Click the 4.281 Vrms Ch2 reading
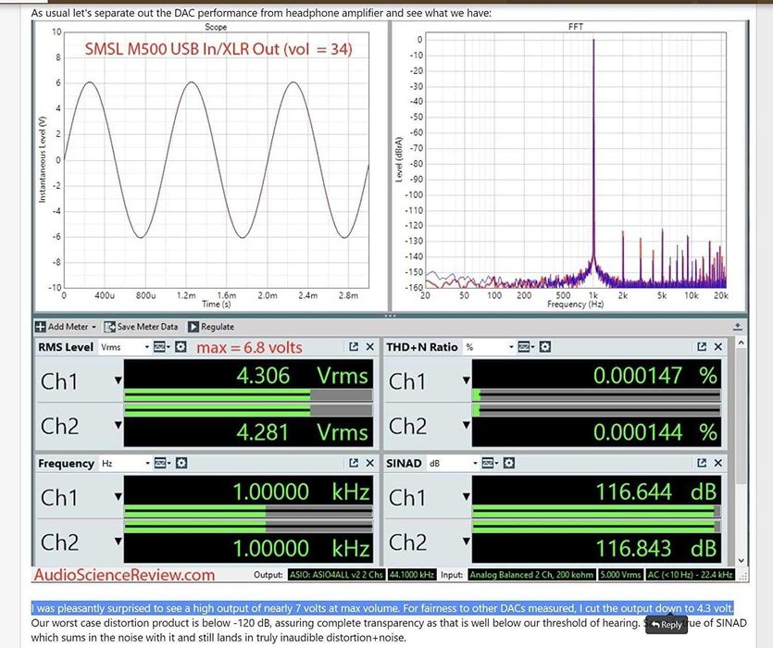The width and height of the screenshot is (773, 648). [302, 432]
